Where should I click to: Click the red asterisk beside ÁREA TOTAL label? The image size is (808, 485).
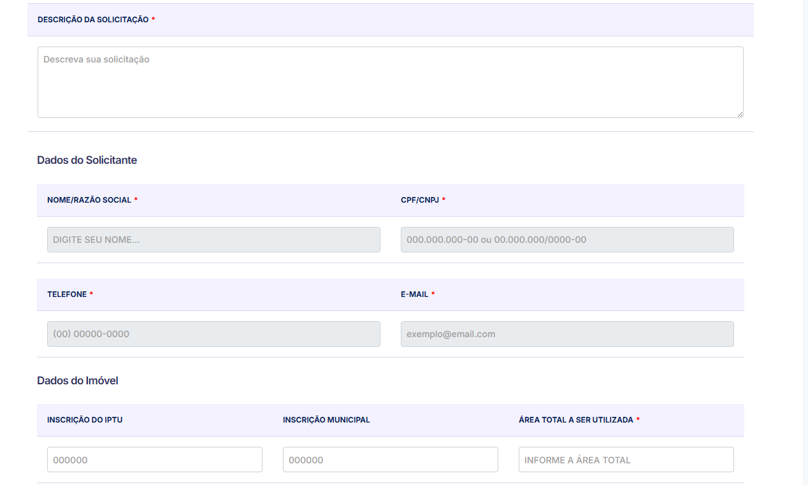[x=638, y=420]
